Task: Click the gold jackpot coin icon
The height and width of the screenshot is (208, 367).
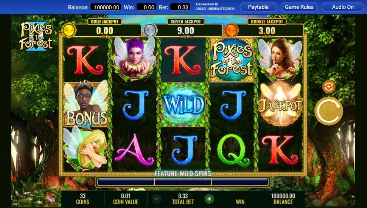Action: coord(69,30)
